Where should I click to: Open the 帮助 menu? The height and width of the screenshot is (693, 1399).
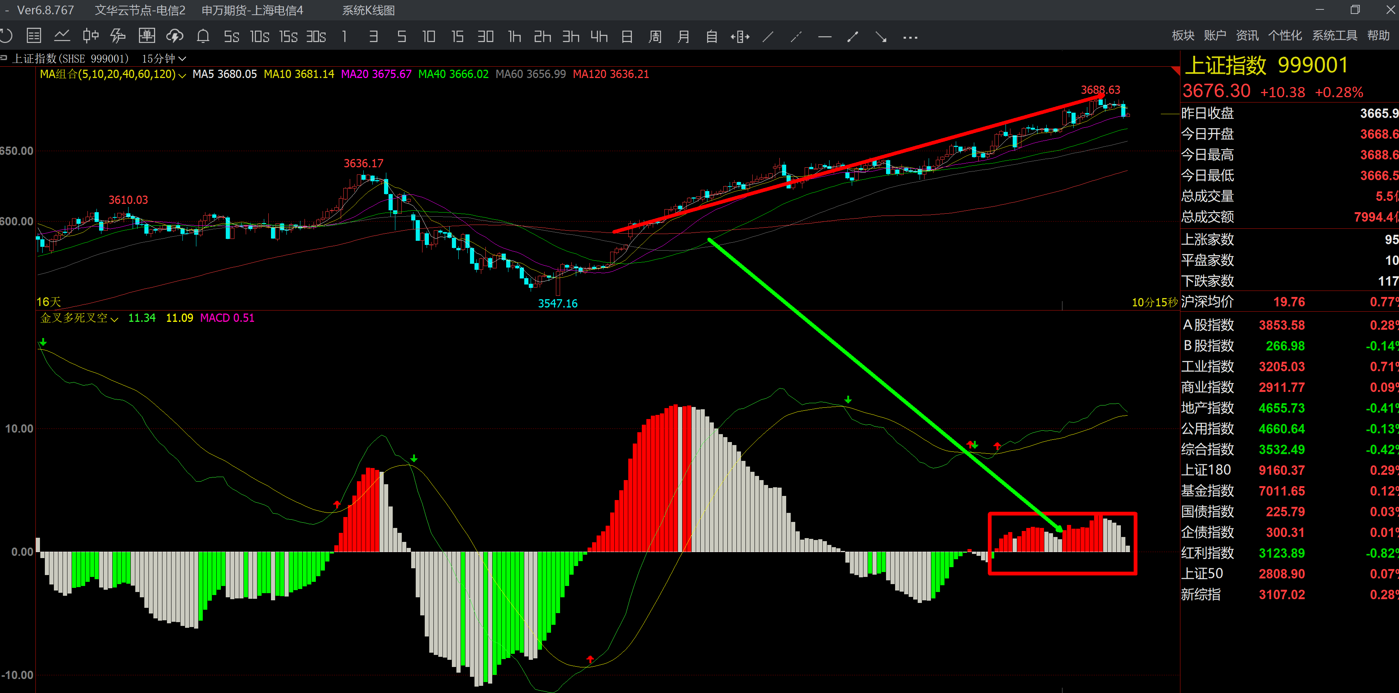click(1378, 35)
